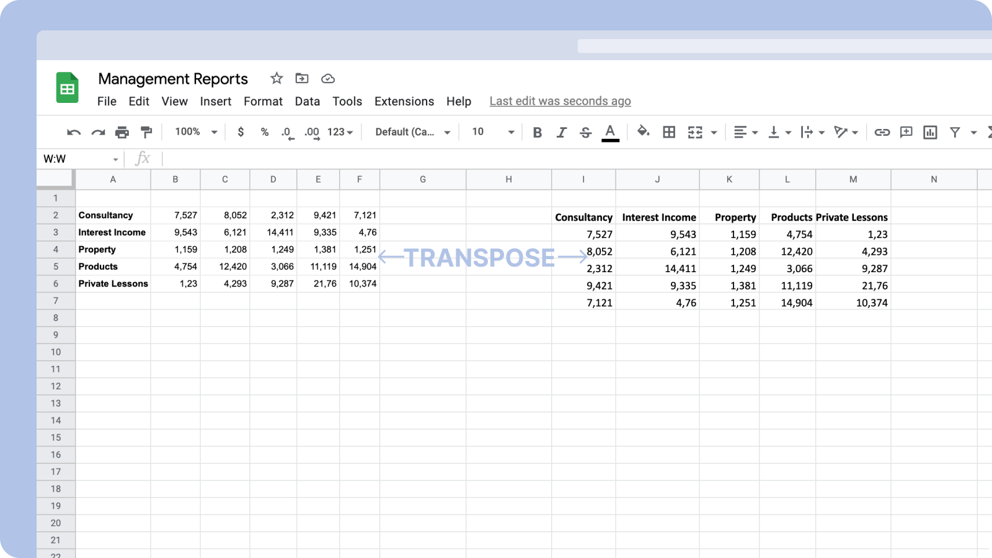The height and width of the screenshot is (558, 992).
Task: Expand the font family dropdown
Action: (x=412, y=132)
